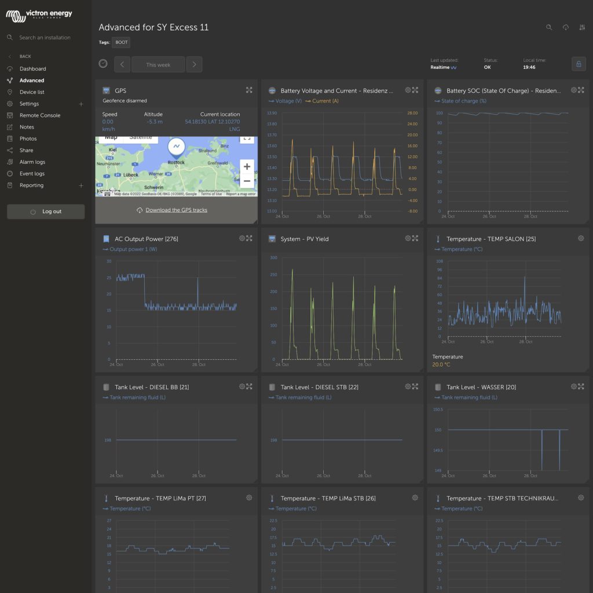Expand the Battery SOC widget fullscreen
The image size is (593, 593).
(581, 90)
